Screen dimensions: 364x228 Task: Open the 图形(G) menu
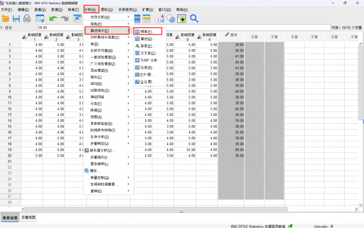[107, 10]
